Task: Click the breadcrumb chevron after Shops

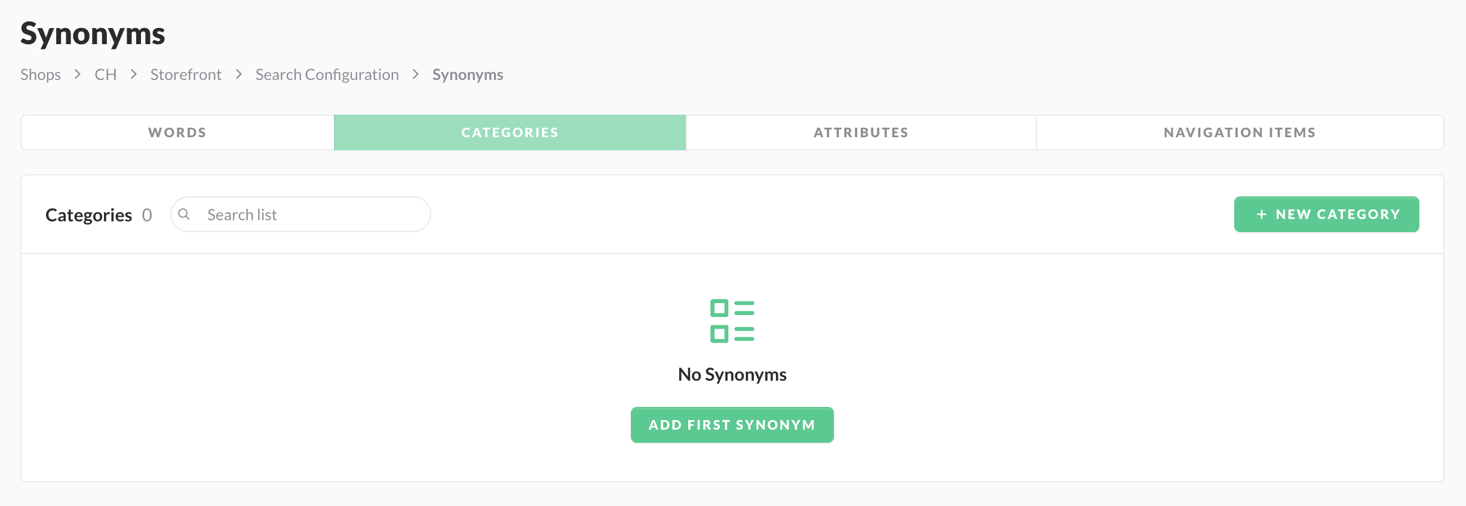Action: click(78, 75)
